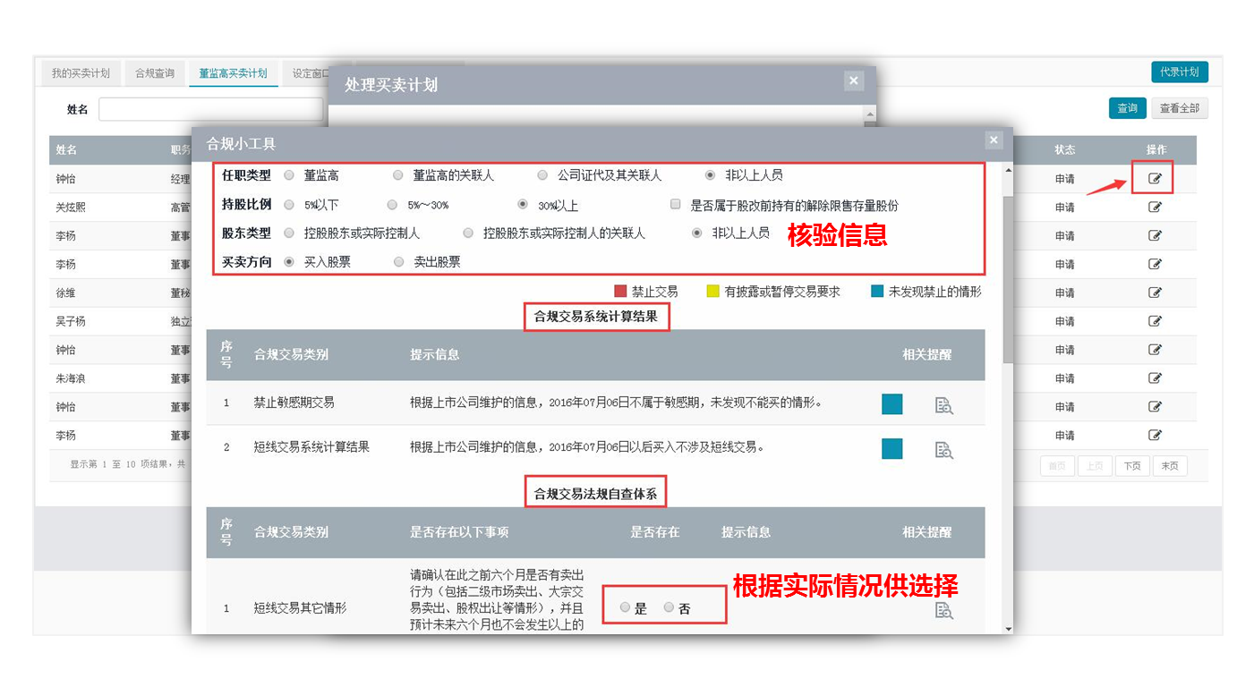Click the 查询 search button
1254x687 pixels.
(x=1127, y=108)
